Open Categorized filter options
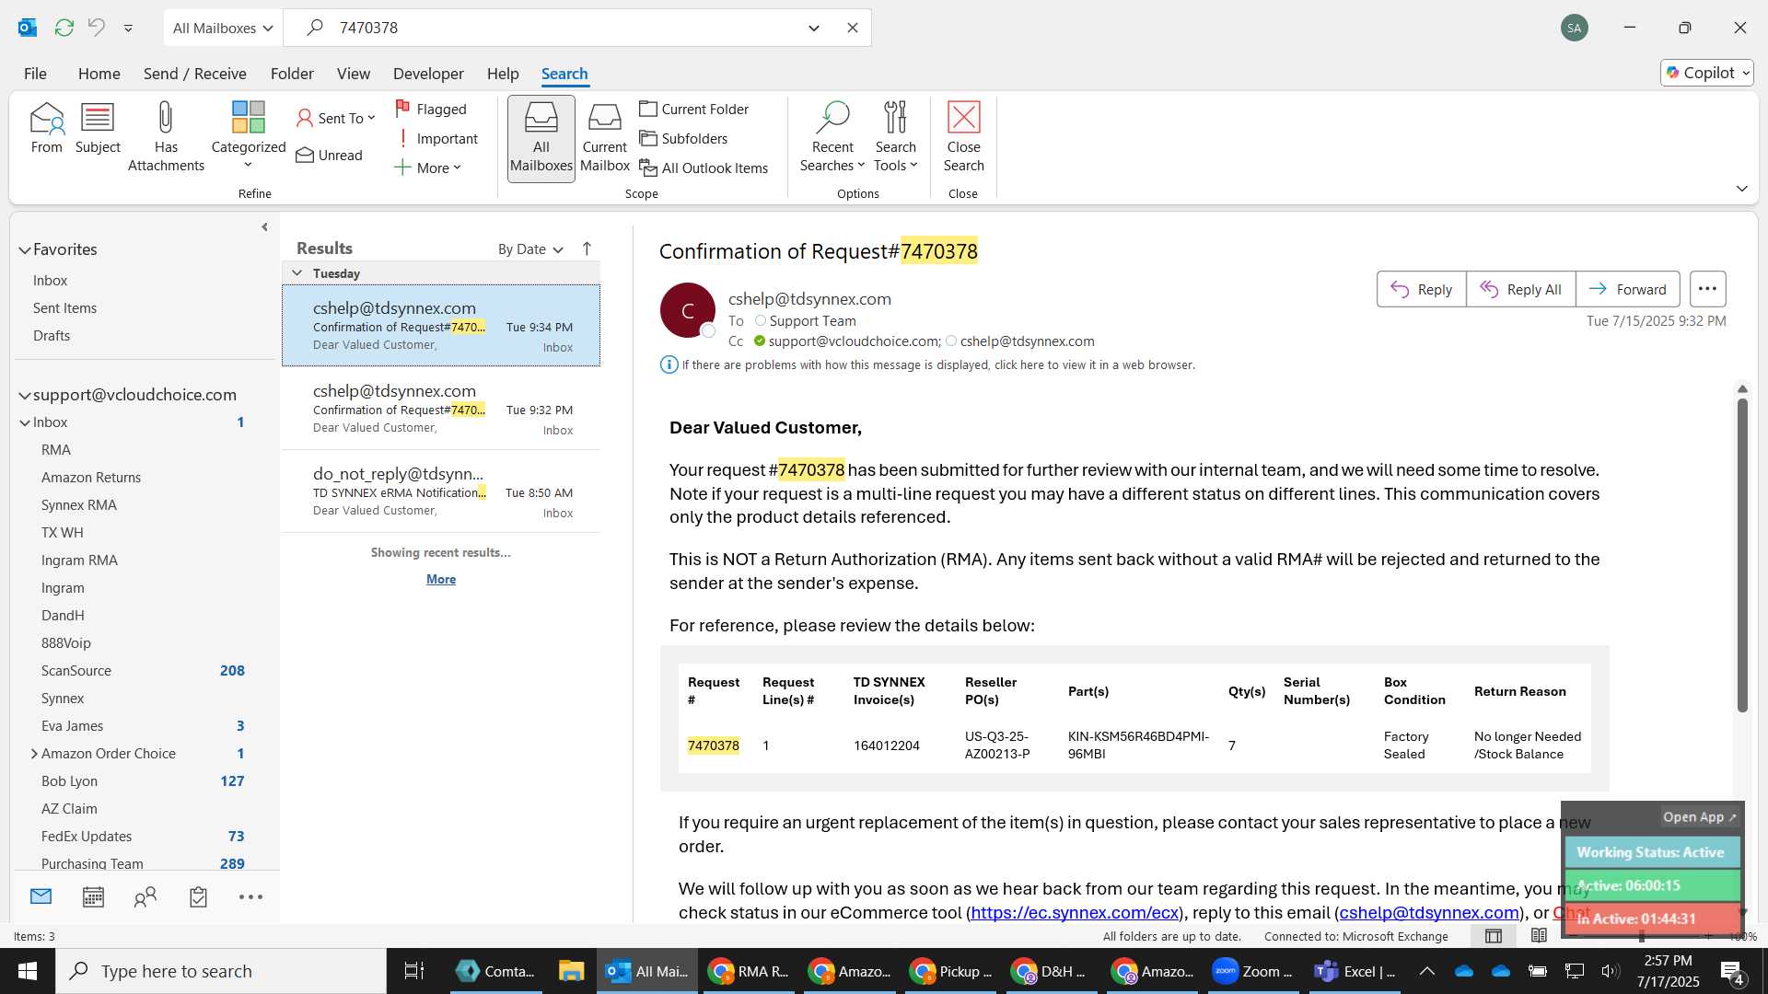This screenshot has height=994, width=1768. click(248, 136)
